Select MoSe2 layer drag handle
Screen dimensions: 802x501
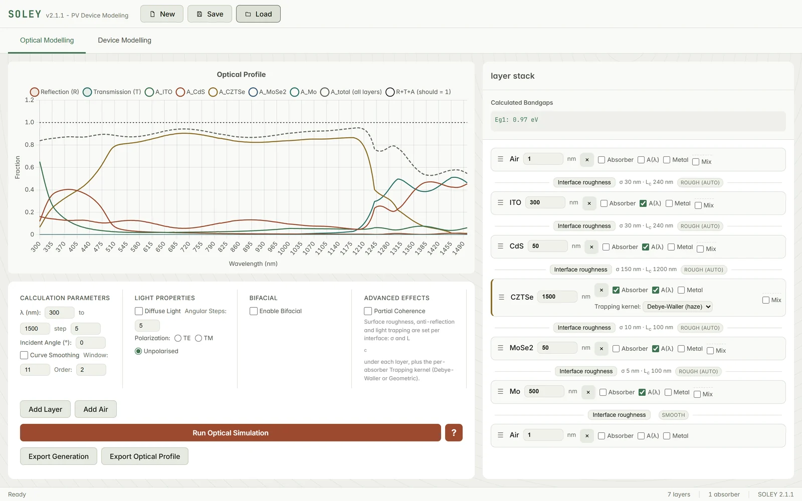[500, 348]
